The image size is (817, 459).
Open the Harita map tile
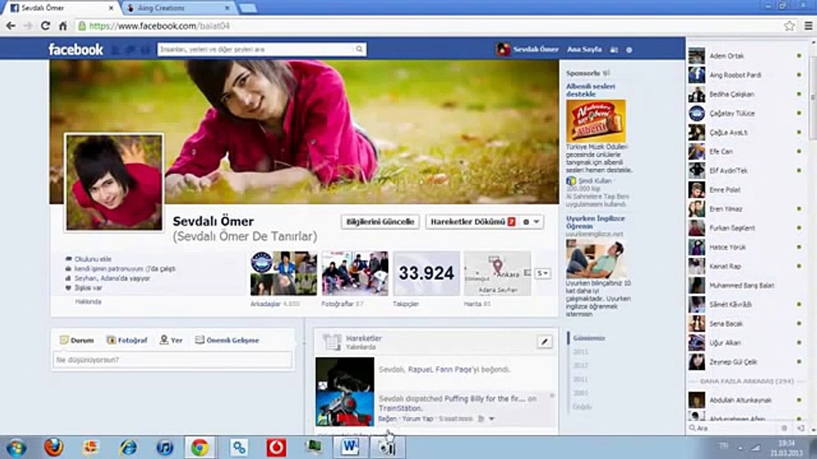(x=498, y=273)
